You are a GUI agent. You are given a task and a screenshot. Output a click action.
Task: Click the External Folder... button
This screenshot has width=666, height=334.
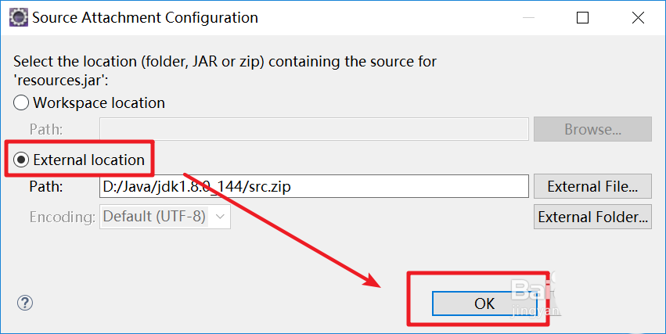click(592, 217)
